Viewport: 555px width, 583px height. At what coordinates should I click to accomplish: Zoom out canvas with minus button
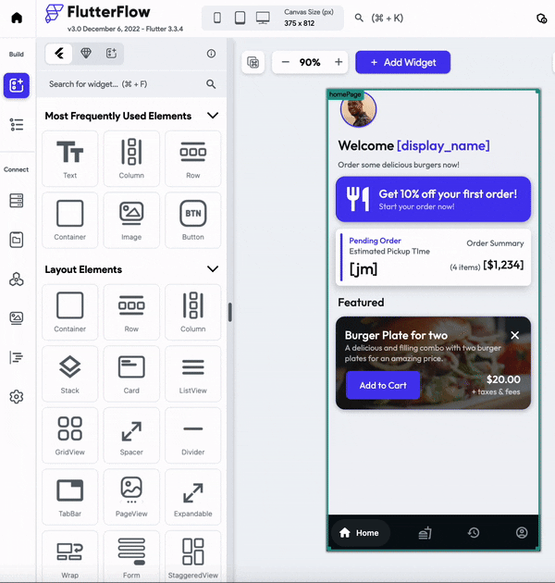point(286,62)
